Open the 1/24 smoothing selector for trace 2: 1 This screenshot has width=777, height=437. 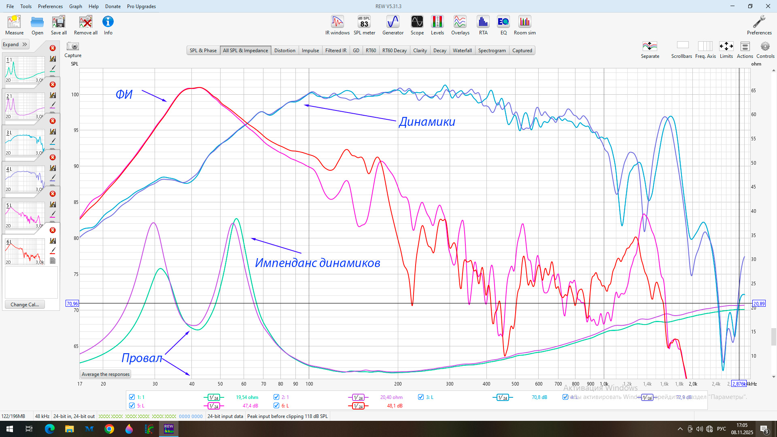358,397
